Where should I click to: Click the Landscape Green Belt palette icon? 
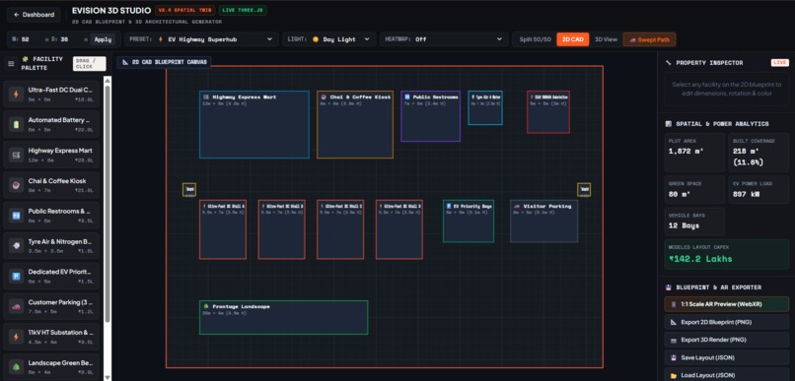[x=16, y=366]
